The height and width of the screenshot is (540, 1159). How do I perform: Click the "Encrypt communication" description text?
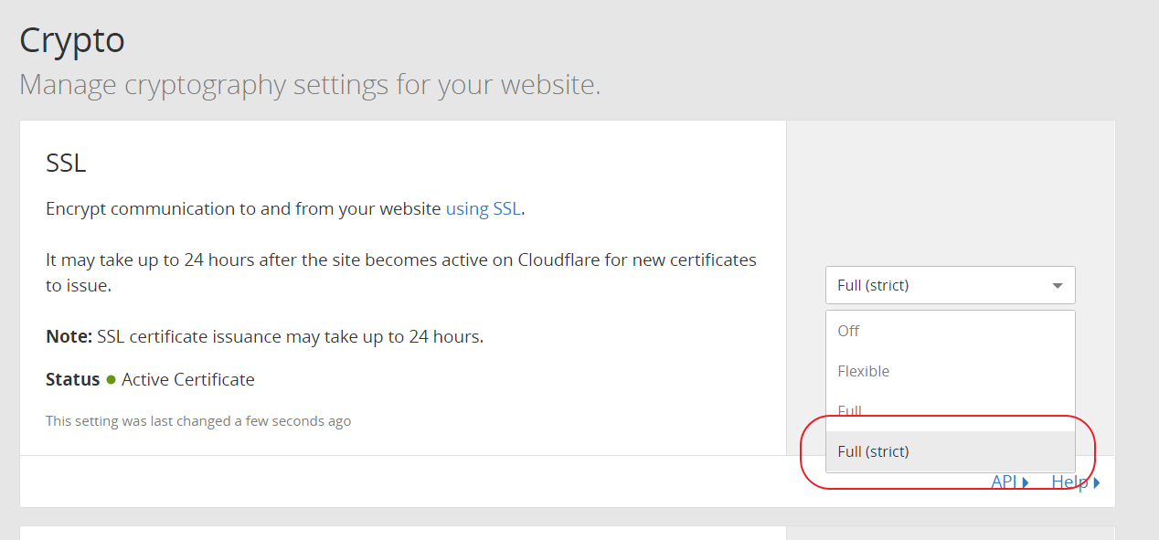(244, 208)
